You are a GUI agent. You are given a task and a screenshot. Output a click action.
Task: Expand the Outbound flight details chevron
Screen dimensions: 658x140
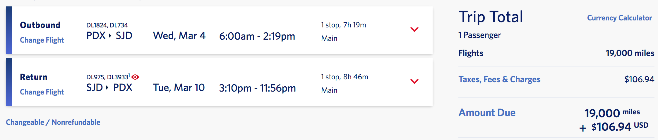click(x=414, y=29)
